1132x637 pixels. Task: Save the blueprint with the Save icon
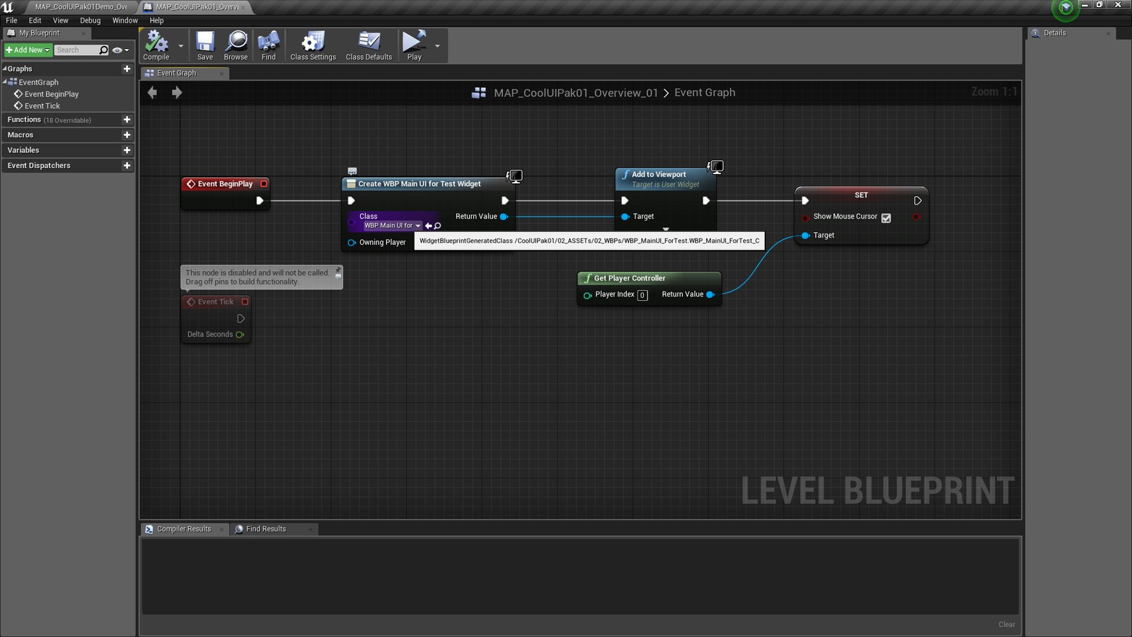click(205, 44)
